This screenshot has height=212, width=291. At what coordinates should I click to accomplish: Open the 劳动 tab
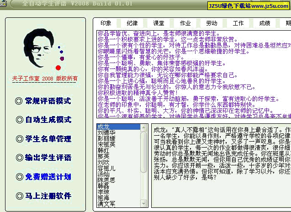coord(212,23)
